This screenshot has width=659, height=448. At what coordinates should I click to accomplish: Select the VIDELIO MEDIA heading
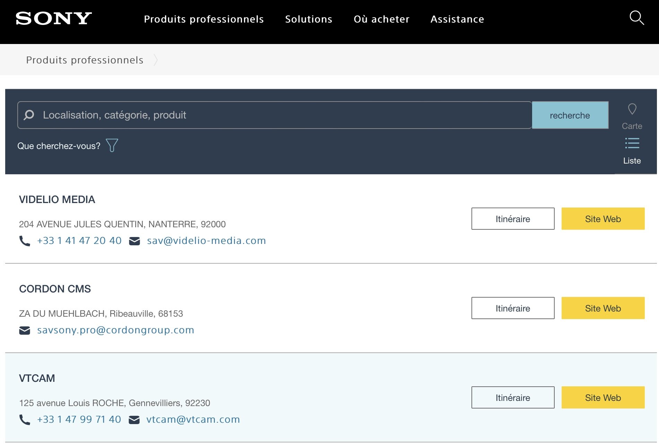[57, 199]
